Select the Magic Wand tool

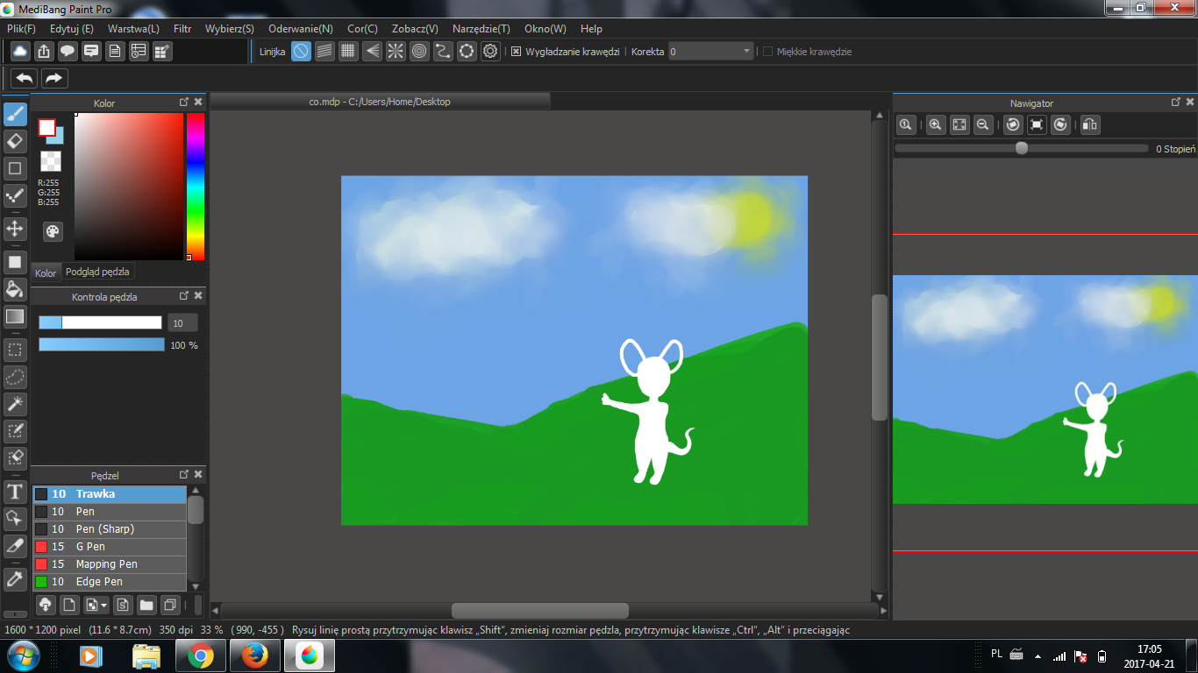click(15, 404)
